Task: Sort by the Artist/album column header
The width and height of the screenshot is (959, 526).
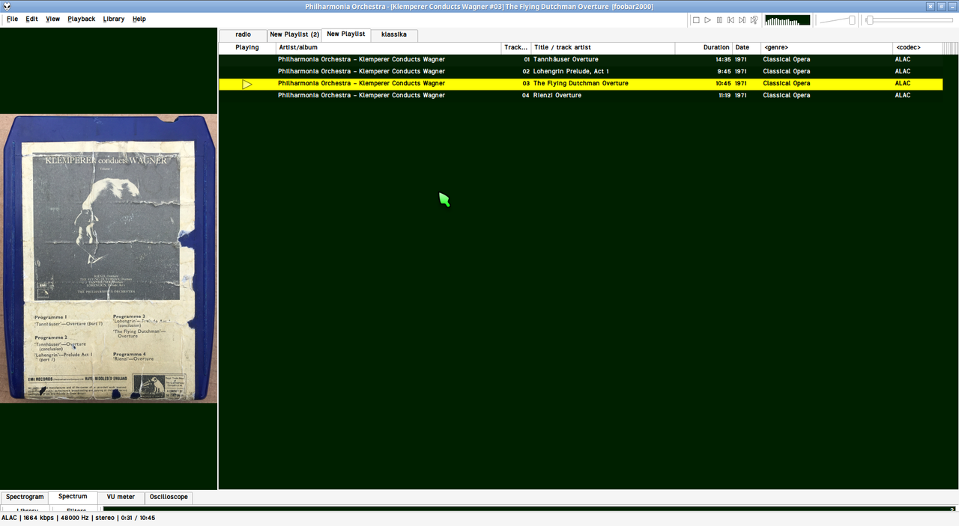Action: pyautogui.click(x=388, y=48)
